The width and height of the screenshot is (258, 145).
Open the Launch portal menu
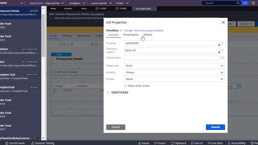click(101, 3)
